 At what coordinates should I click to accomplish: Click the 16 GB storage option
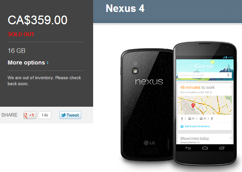pyautogui.click(x=16, y=51)
